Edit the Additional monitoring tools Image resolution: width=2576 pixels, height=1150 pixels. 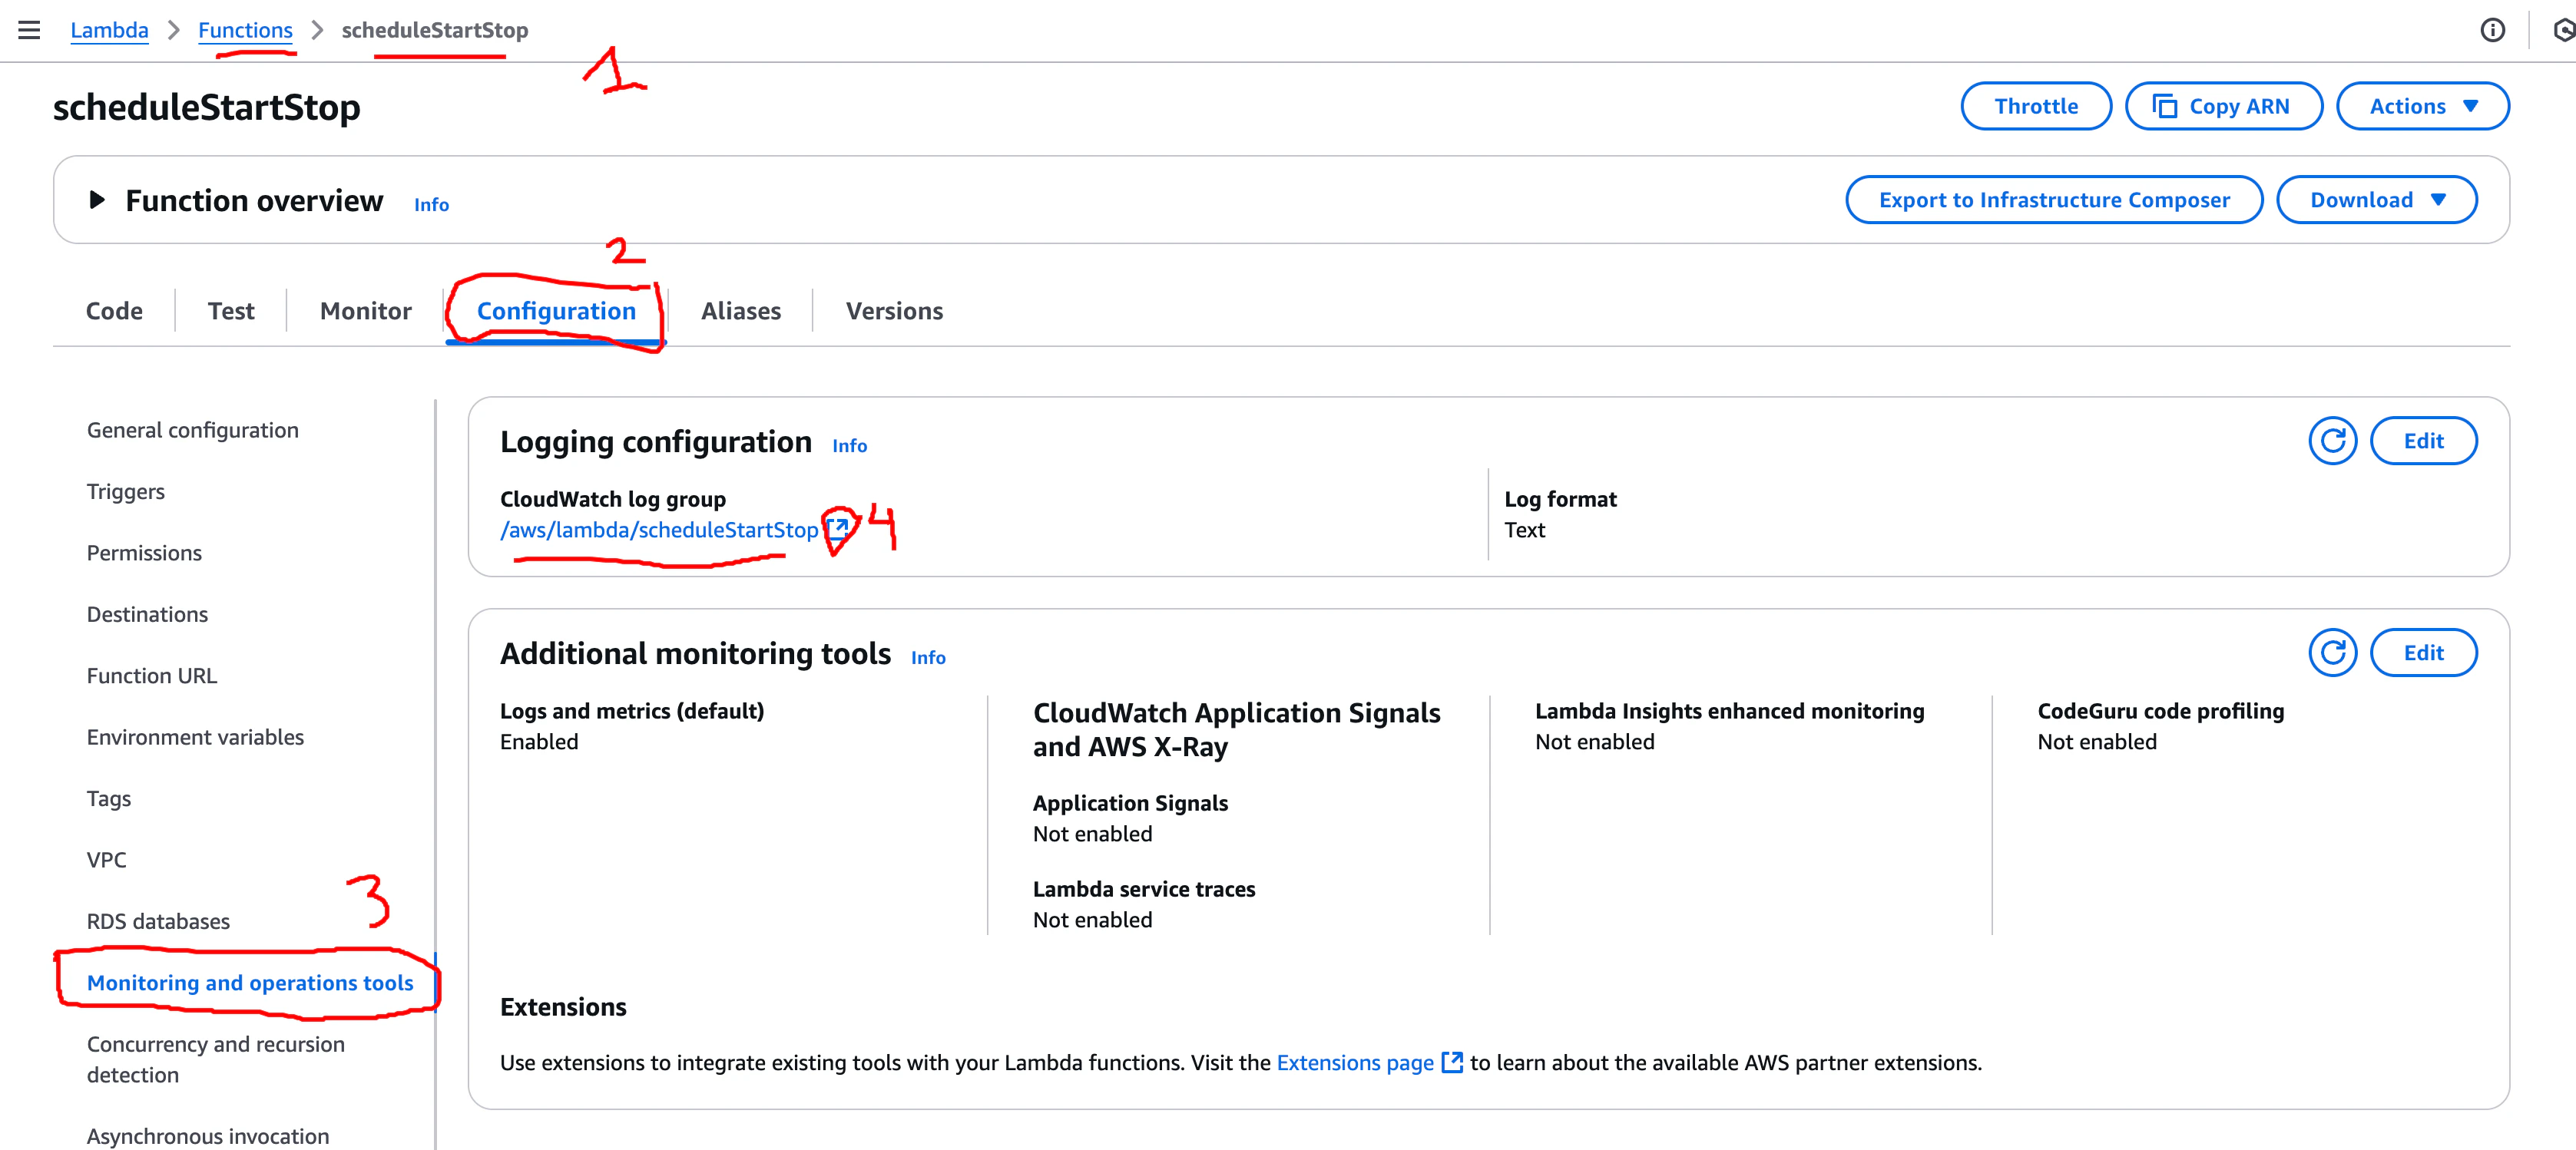point(2423,653)
